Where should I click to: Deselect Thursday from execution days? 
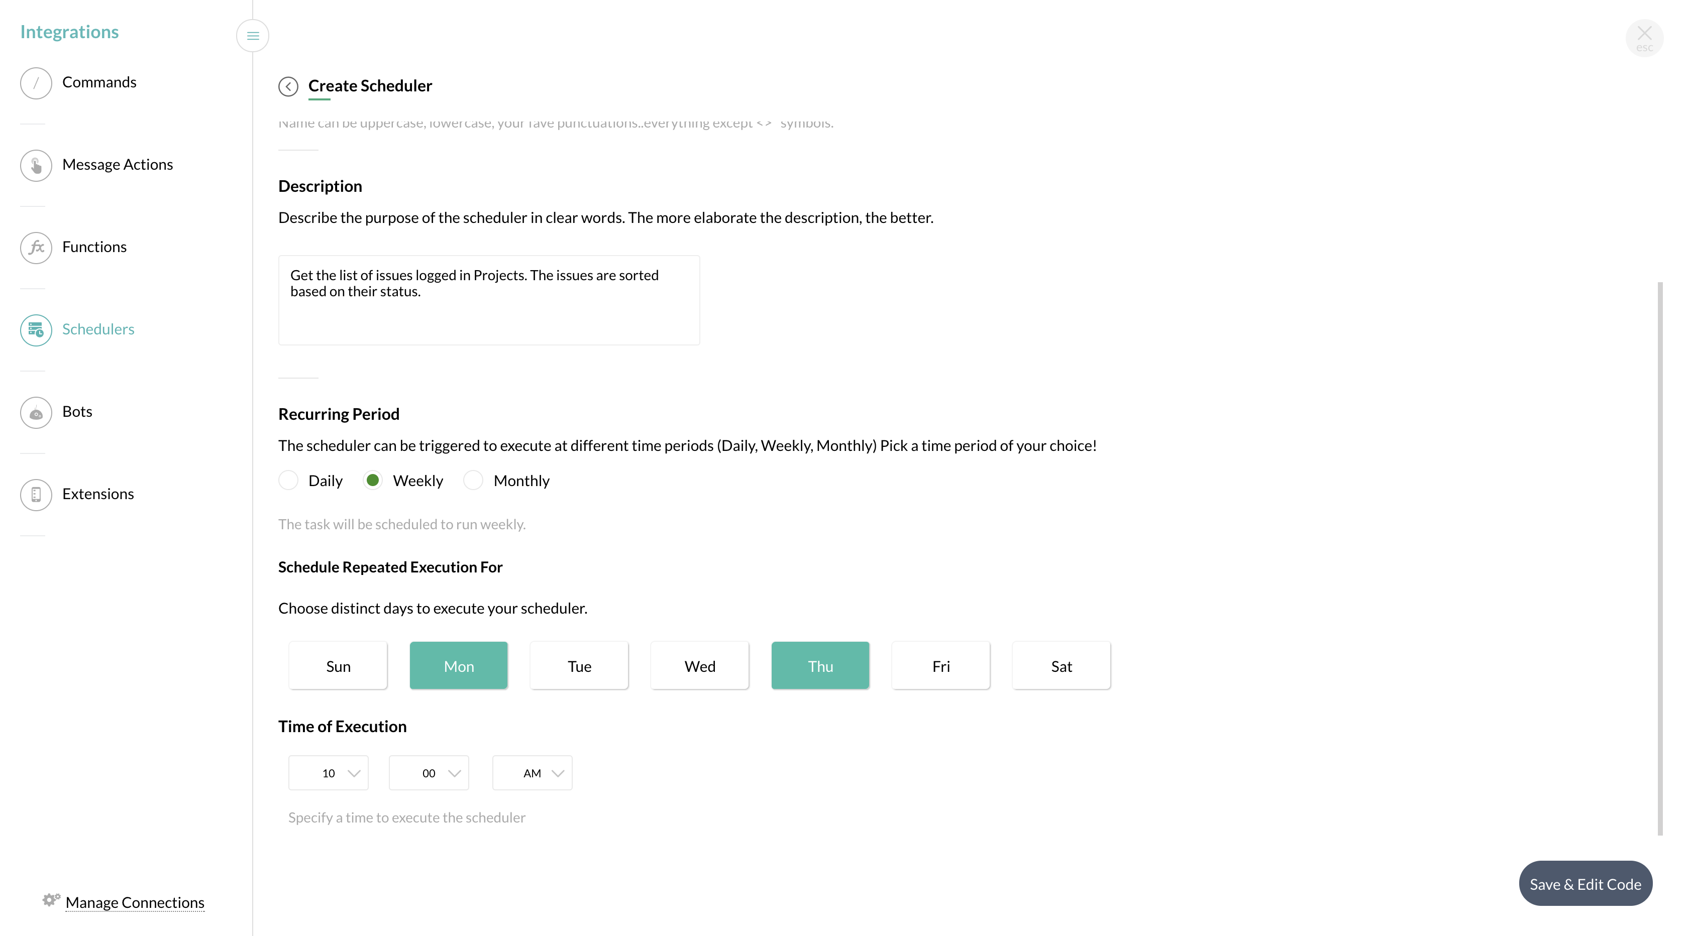820,665
